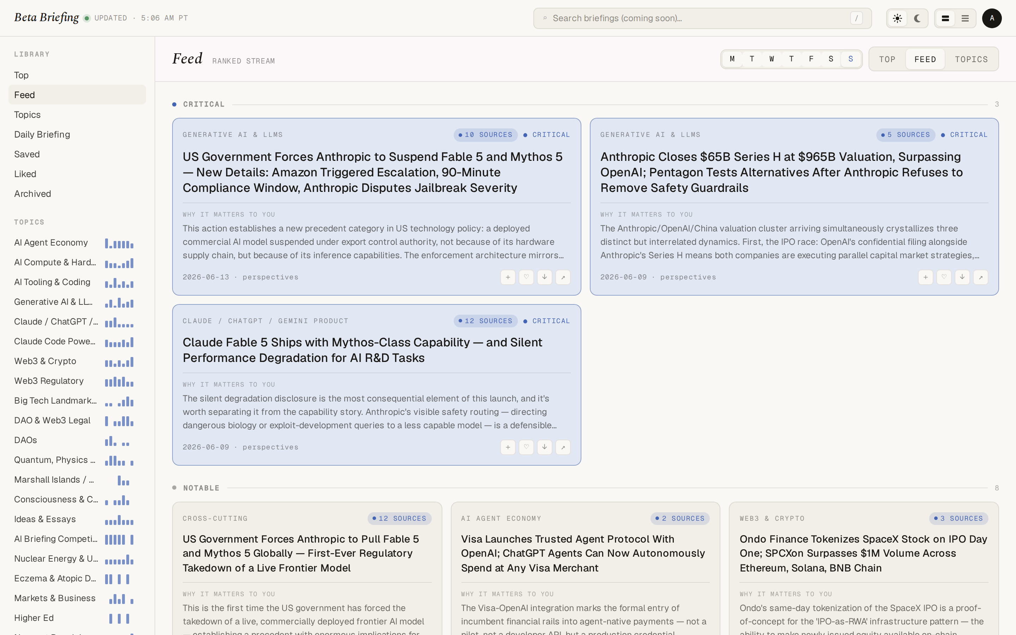
Task: Switch to the TOPICS tab
Action: (x=971, y=59)
